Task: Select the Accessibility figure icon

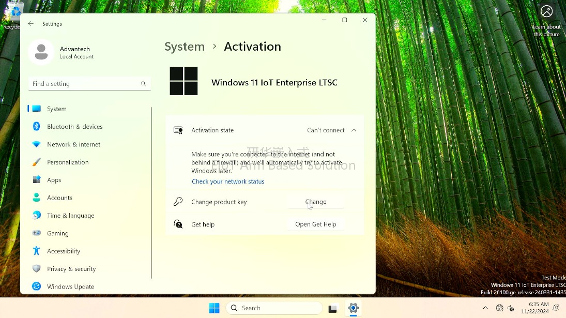Action: click(x=37, y=251)
